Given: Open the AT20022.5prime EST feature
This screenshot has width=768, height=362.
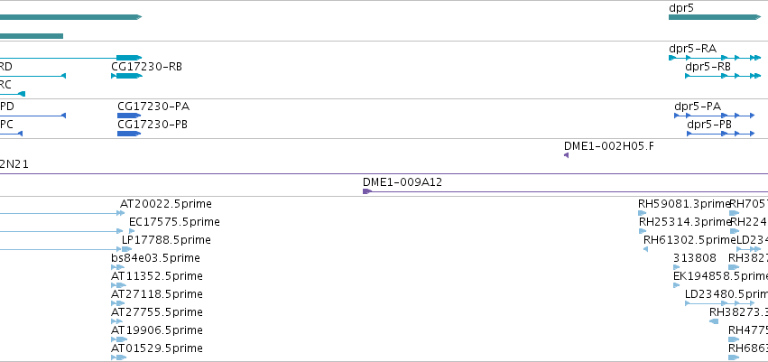Looking at the screenshot, I should [x=121, y=213].
